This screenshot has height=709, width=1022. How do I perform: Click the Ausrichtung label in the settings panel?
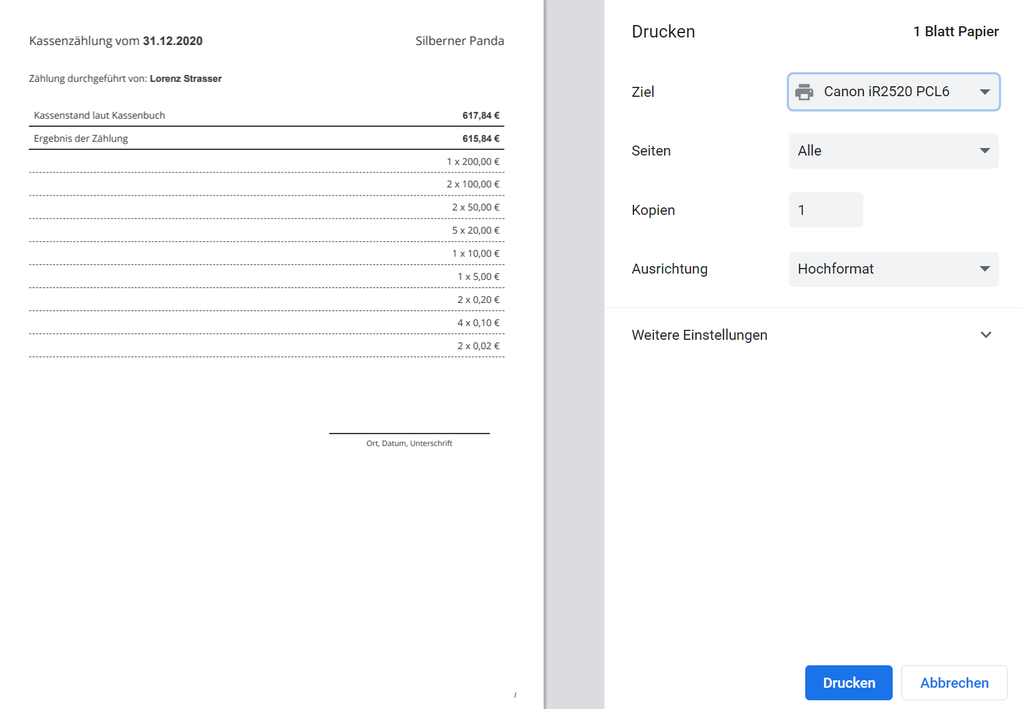(669, 269)
